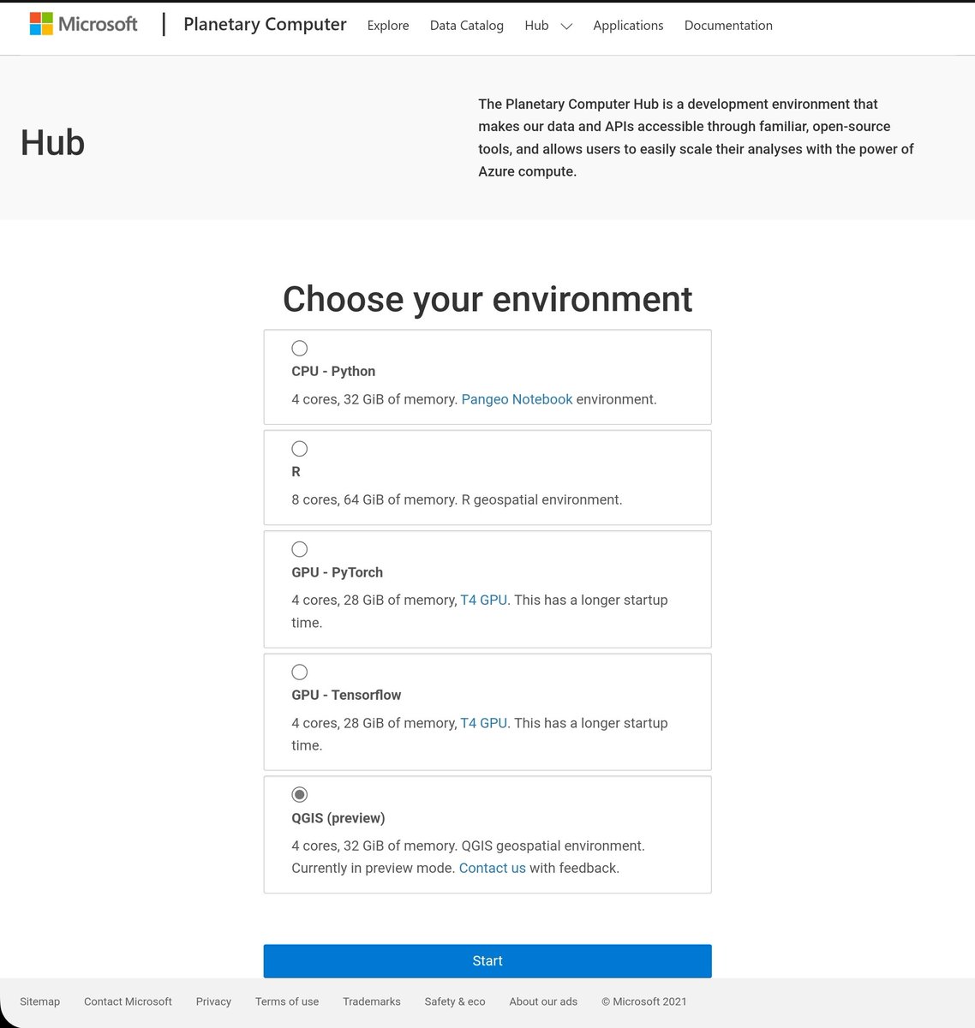Viewport: 975px width, 1028px height.
Task: Open the Contact Microsoft footer link
Action: tap(128, 1001)
